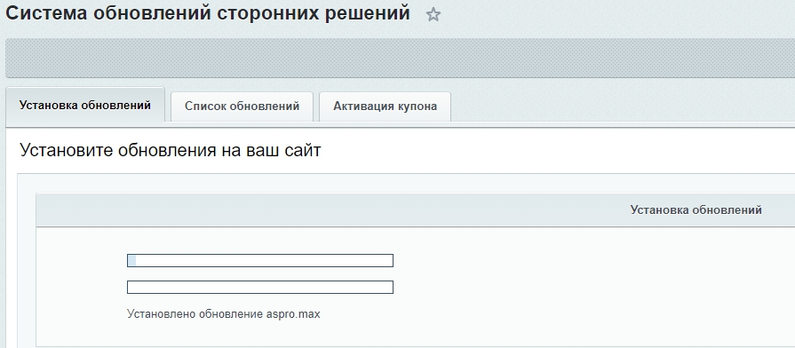Click the lower empty progress bar
795x348 pixels.
(260, 288)
